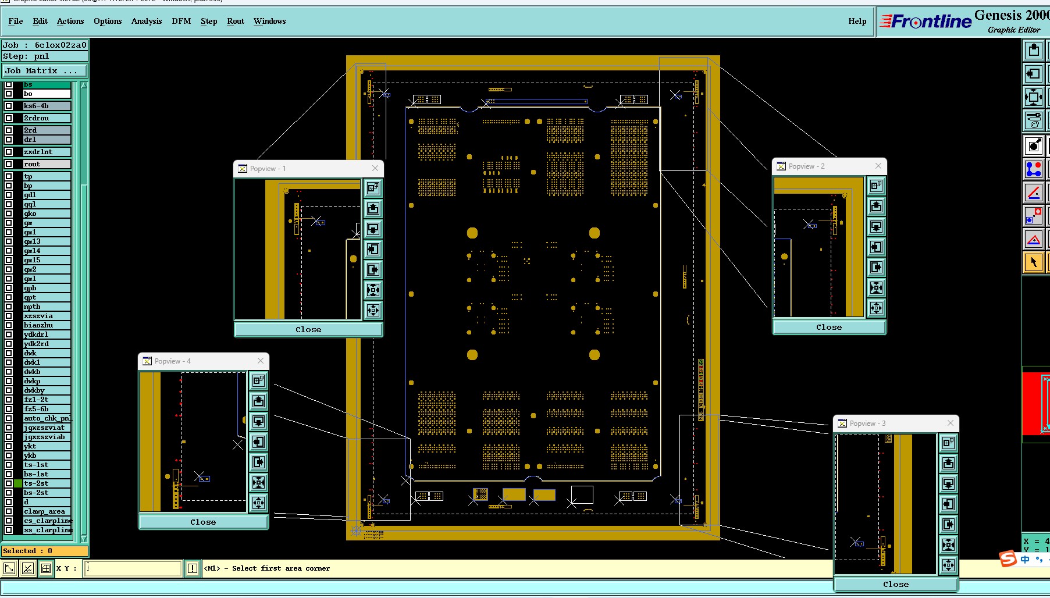
Task: Pan down in Popview 3
Action: 949,483
